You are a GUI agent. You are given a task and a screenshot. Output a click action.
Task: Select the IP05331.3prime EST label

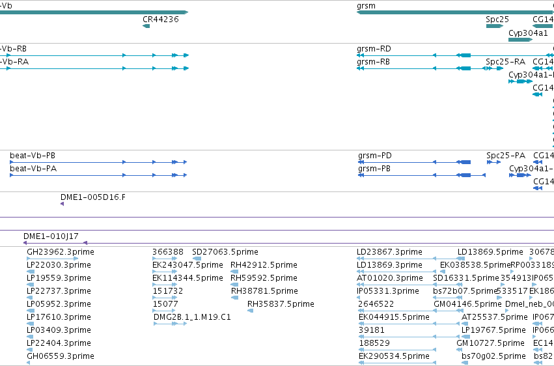388,291
